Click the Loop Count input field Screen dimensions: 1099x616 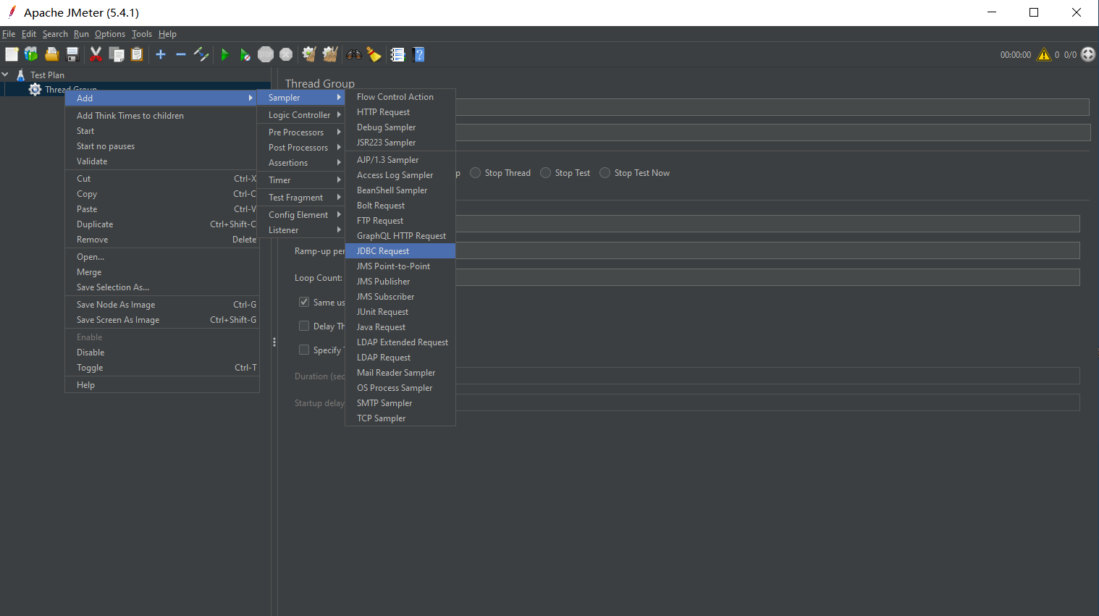coord(767,277)
